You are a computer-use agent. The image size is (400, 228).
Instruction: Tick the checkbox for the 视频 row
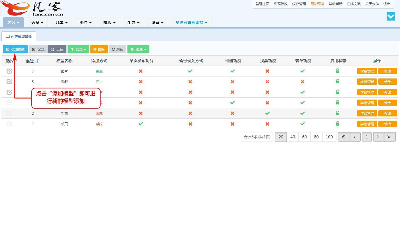[x=9, y=82]
